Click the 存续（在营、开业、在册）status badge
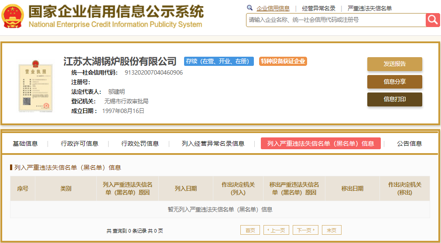The height and width of the screenshot is (243, 441). pyautogui.click(x=219, y=62)
